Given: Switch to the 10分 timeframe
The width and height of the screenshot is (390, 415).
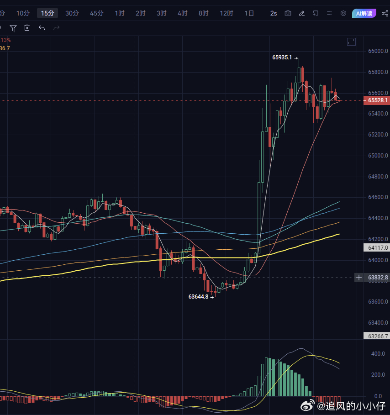Looking at the screenshot, I should pos(23,13).
